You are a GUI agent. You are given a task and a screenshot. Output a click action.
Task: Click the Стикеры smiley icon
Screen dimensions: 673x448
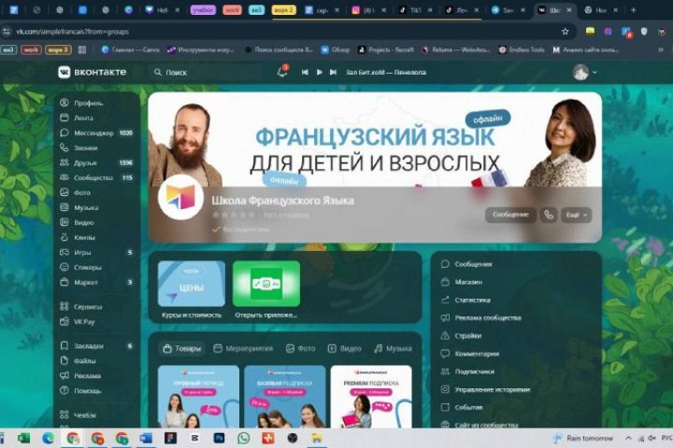pyautogui.click(x=64, y=267)
